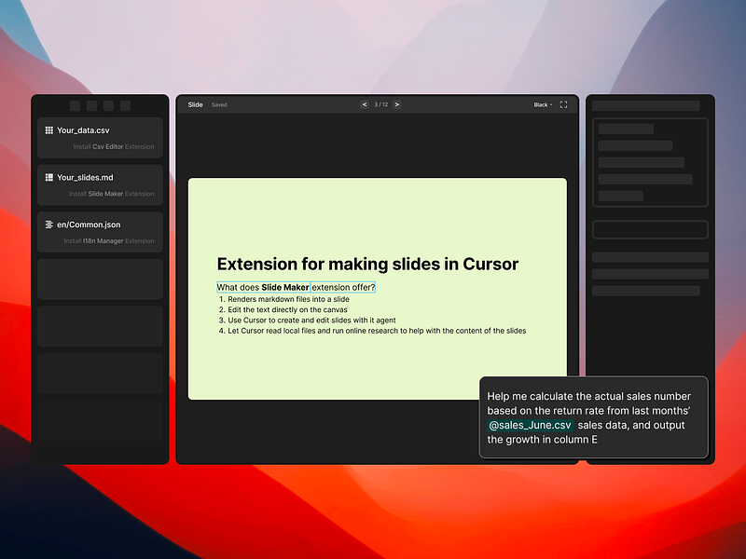The width and height of the screenshot is (746, 559).
Task: Enter fullscreen with the expand icon
Action: coord(563,104)
